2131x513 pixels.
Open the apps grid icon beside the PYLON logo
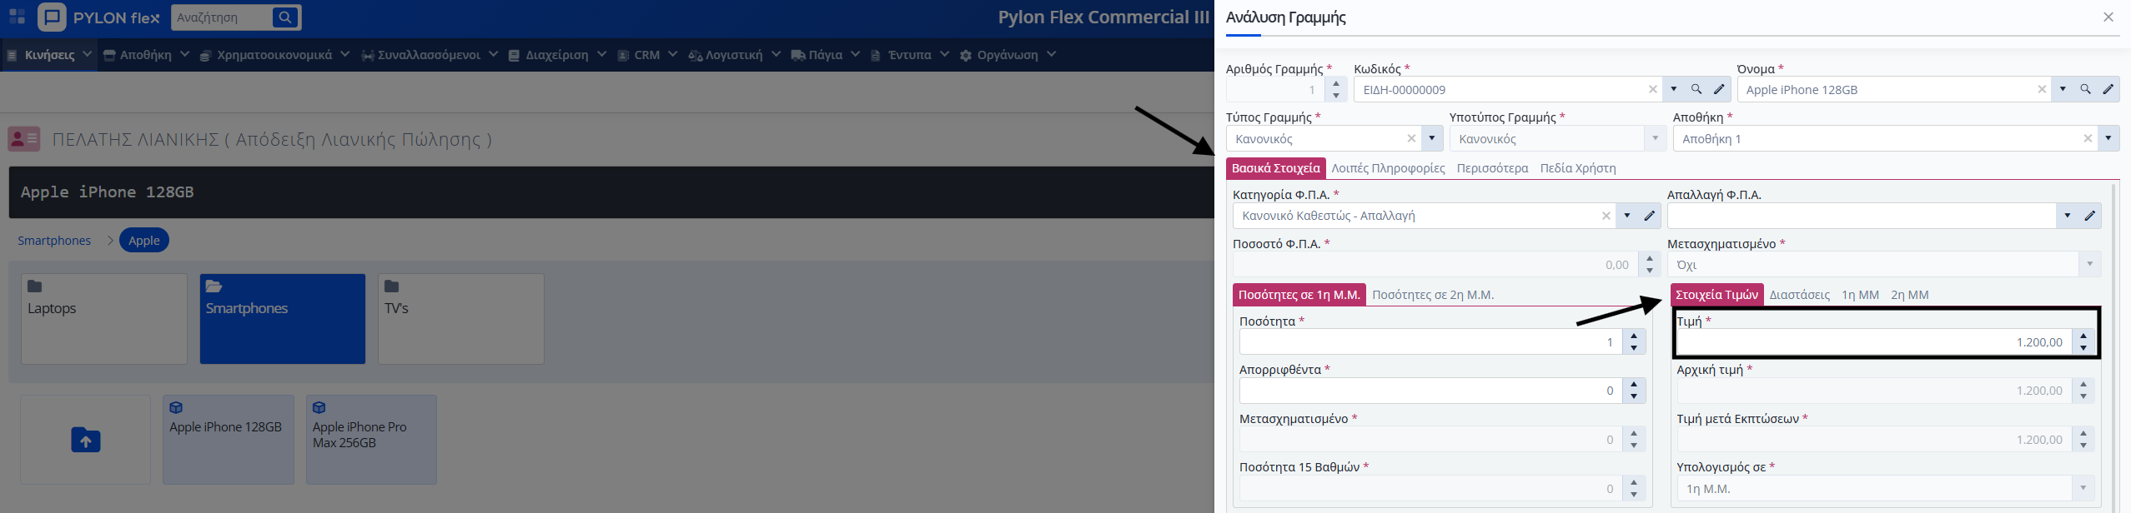coord(17,17)
